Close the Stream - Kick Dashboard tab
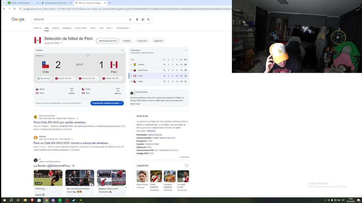This screenshot has width=362, height=203. (x=37, y=3)
